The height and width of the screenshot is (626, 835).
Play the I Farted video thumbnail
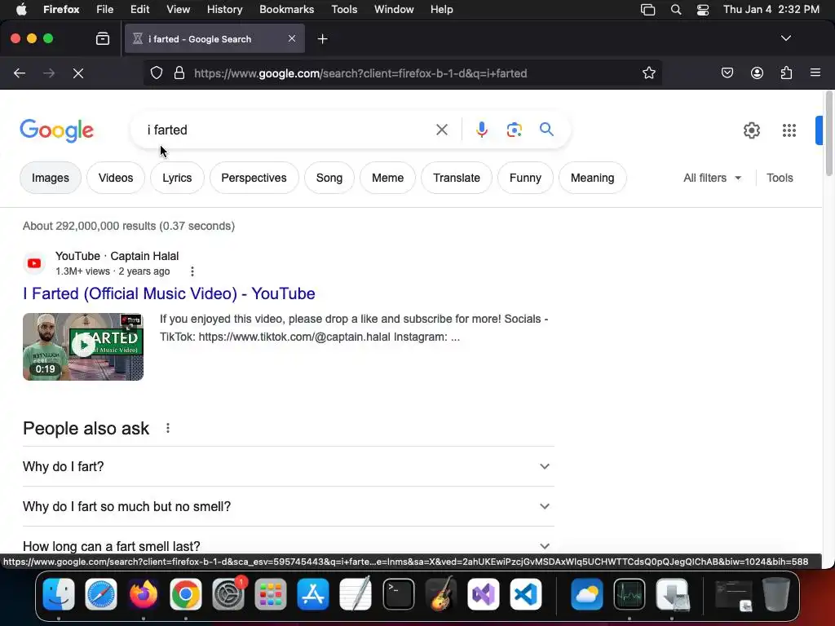(83, 346)
